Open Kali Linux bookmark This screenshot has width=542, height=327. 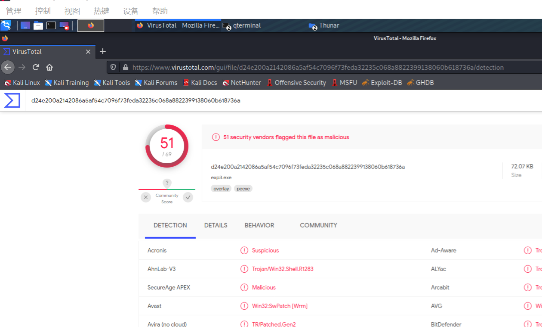[x=22, y=83]
